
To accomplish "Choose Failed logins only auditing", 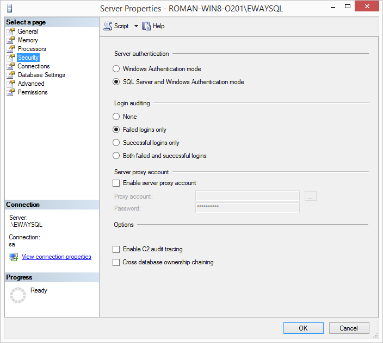I will (x=116, y=130).
